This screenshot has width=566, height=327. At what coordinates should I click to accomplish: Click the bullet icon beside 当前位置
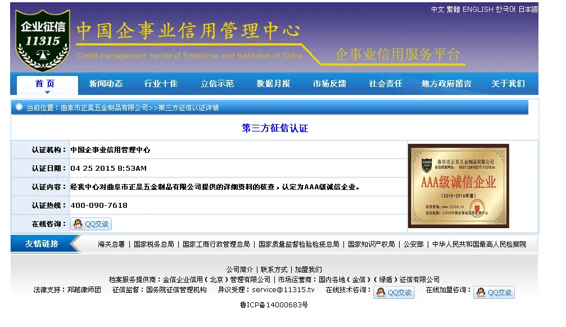[19, 107]
